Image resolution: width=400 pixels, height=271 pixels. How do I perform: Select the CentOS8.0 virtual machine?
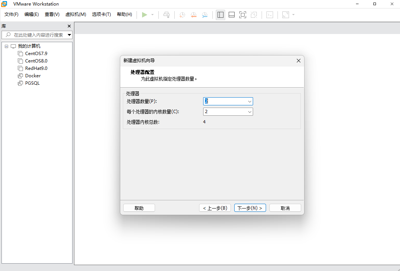(x=36, y=61)
